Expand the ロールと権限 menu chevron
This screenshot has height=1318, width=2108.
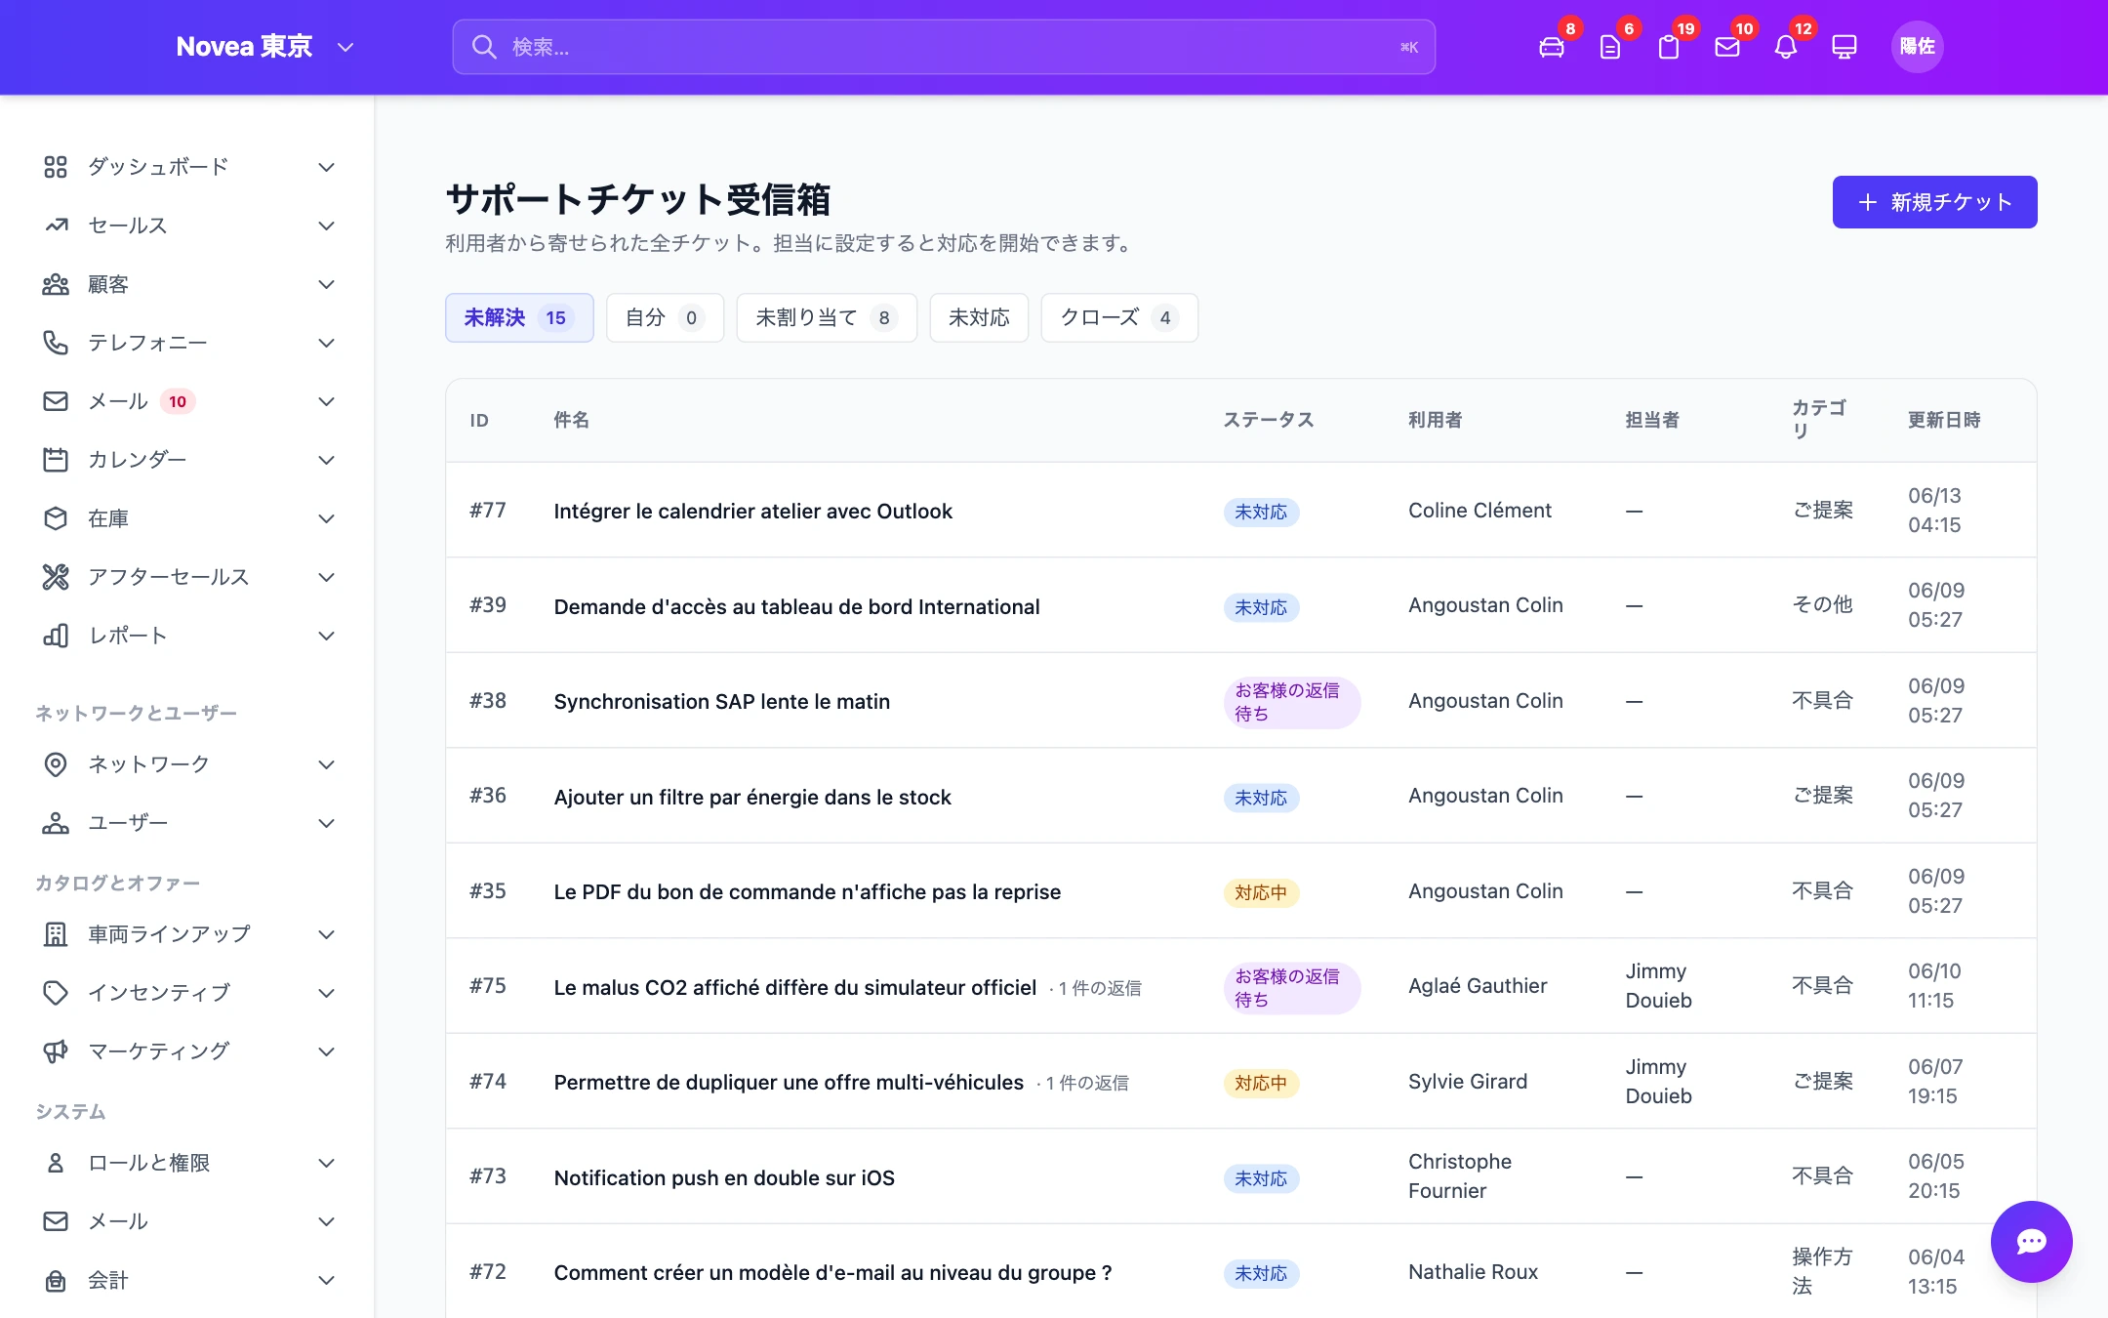pos(327,1163)
